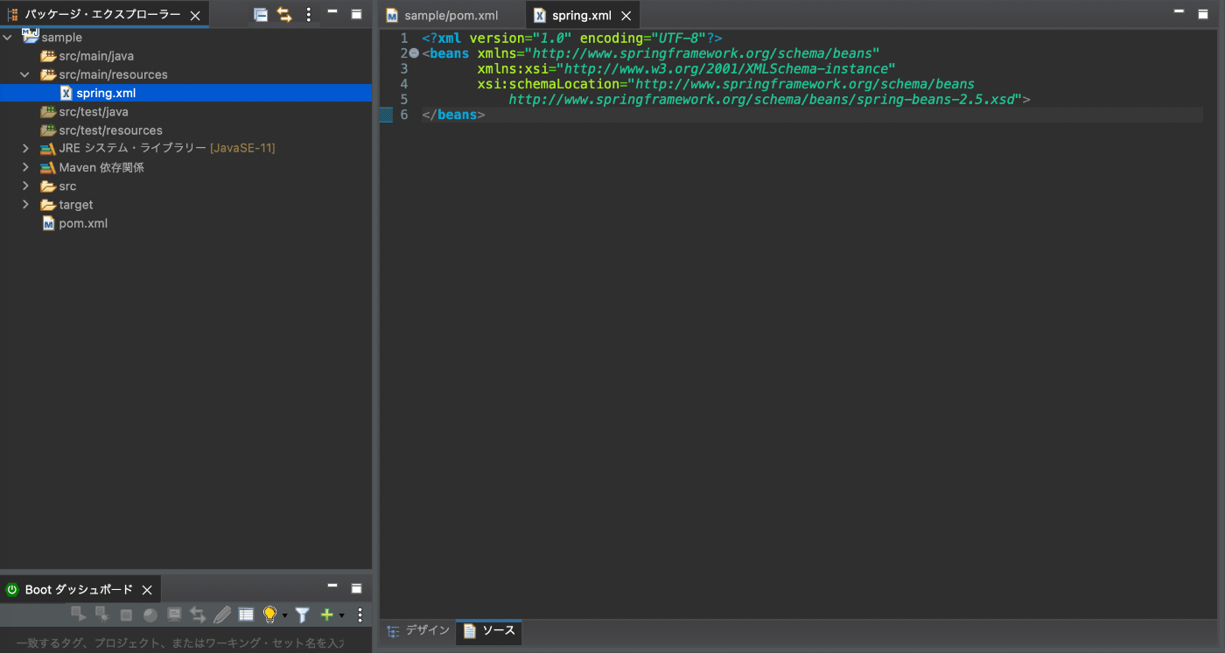Maximize the Package Explorer view
This screenshot has height=653, width=1225.
(x=356, y=13)
